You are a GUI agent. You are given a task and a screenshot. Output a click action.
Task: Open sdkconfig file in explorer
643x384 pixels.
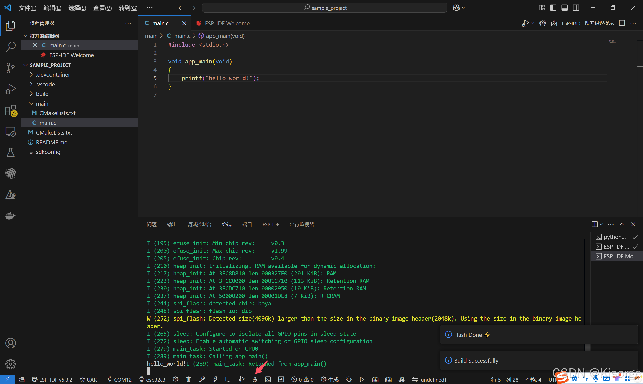(79, 152)
